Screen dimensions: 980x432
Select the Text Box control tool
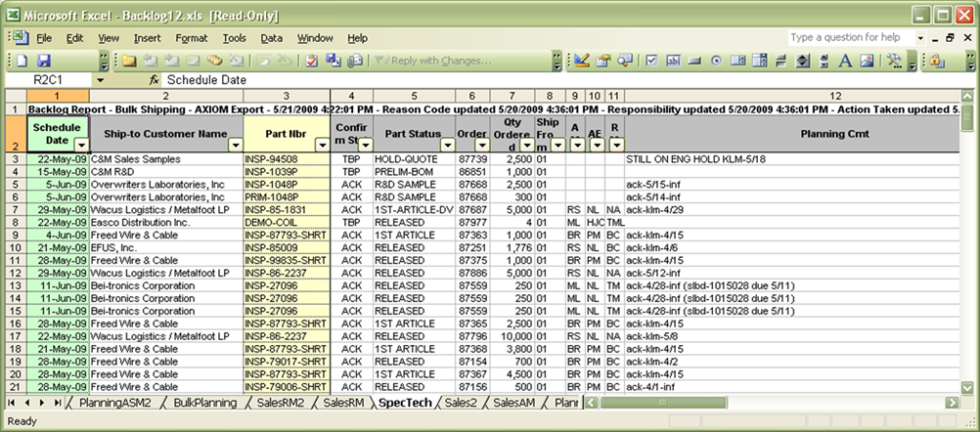[x=673, y=61]
